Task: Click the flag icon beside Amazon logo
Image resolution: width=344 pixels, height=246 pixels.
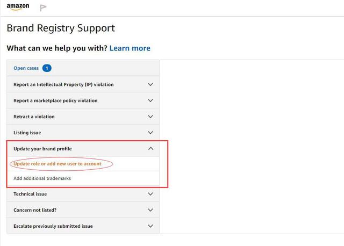Action: [43, 8]
